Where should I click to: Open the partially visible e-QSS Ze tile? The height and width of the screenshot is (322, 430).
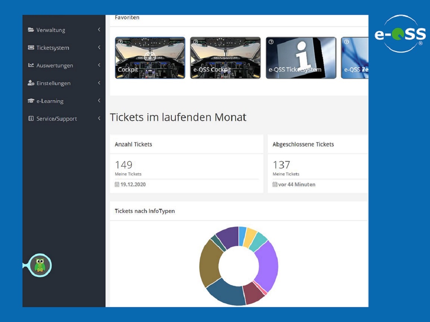click(x=355, y=58)
